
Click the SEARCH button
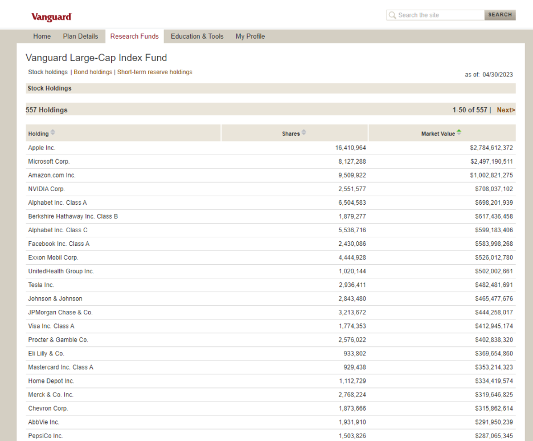click(500, 15)
